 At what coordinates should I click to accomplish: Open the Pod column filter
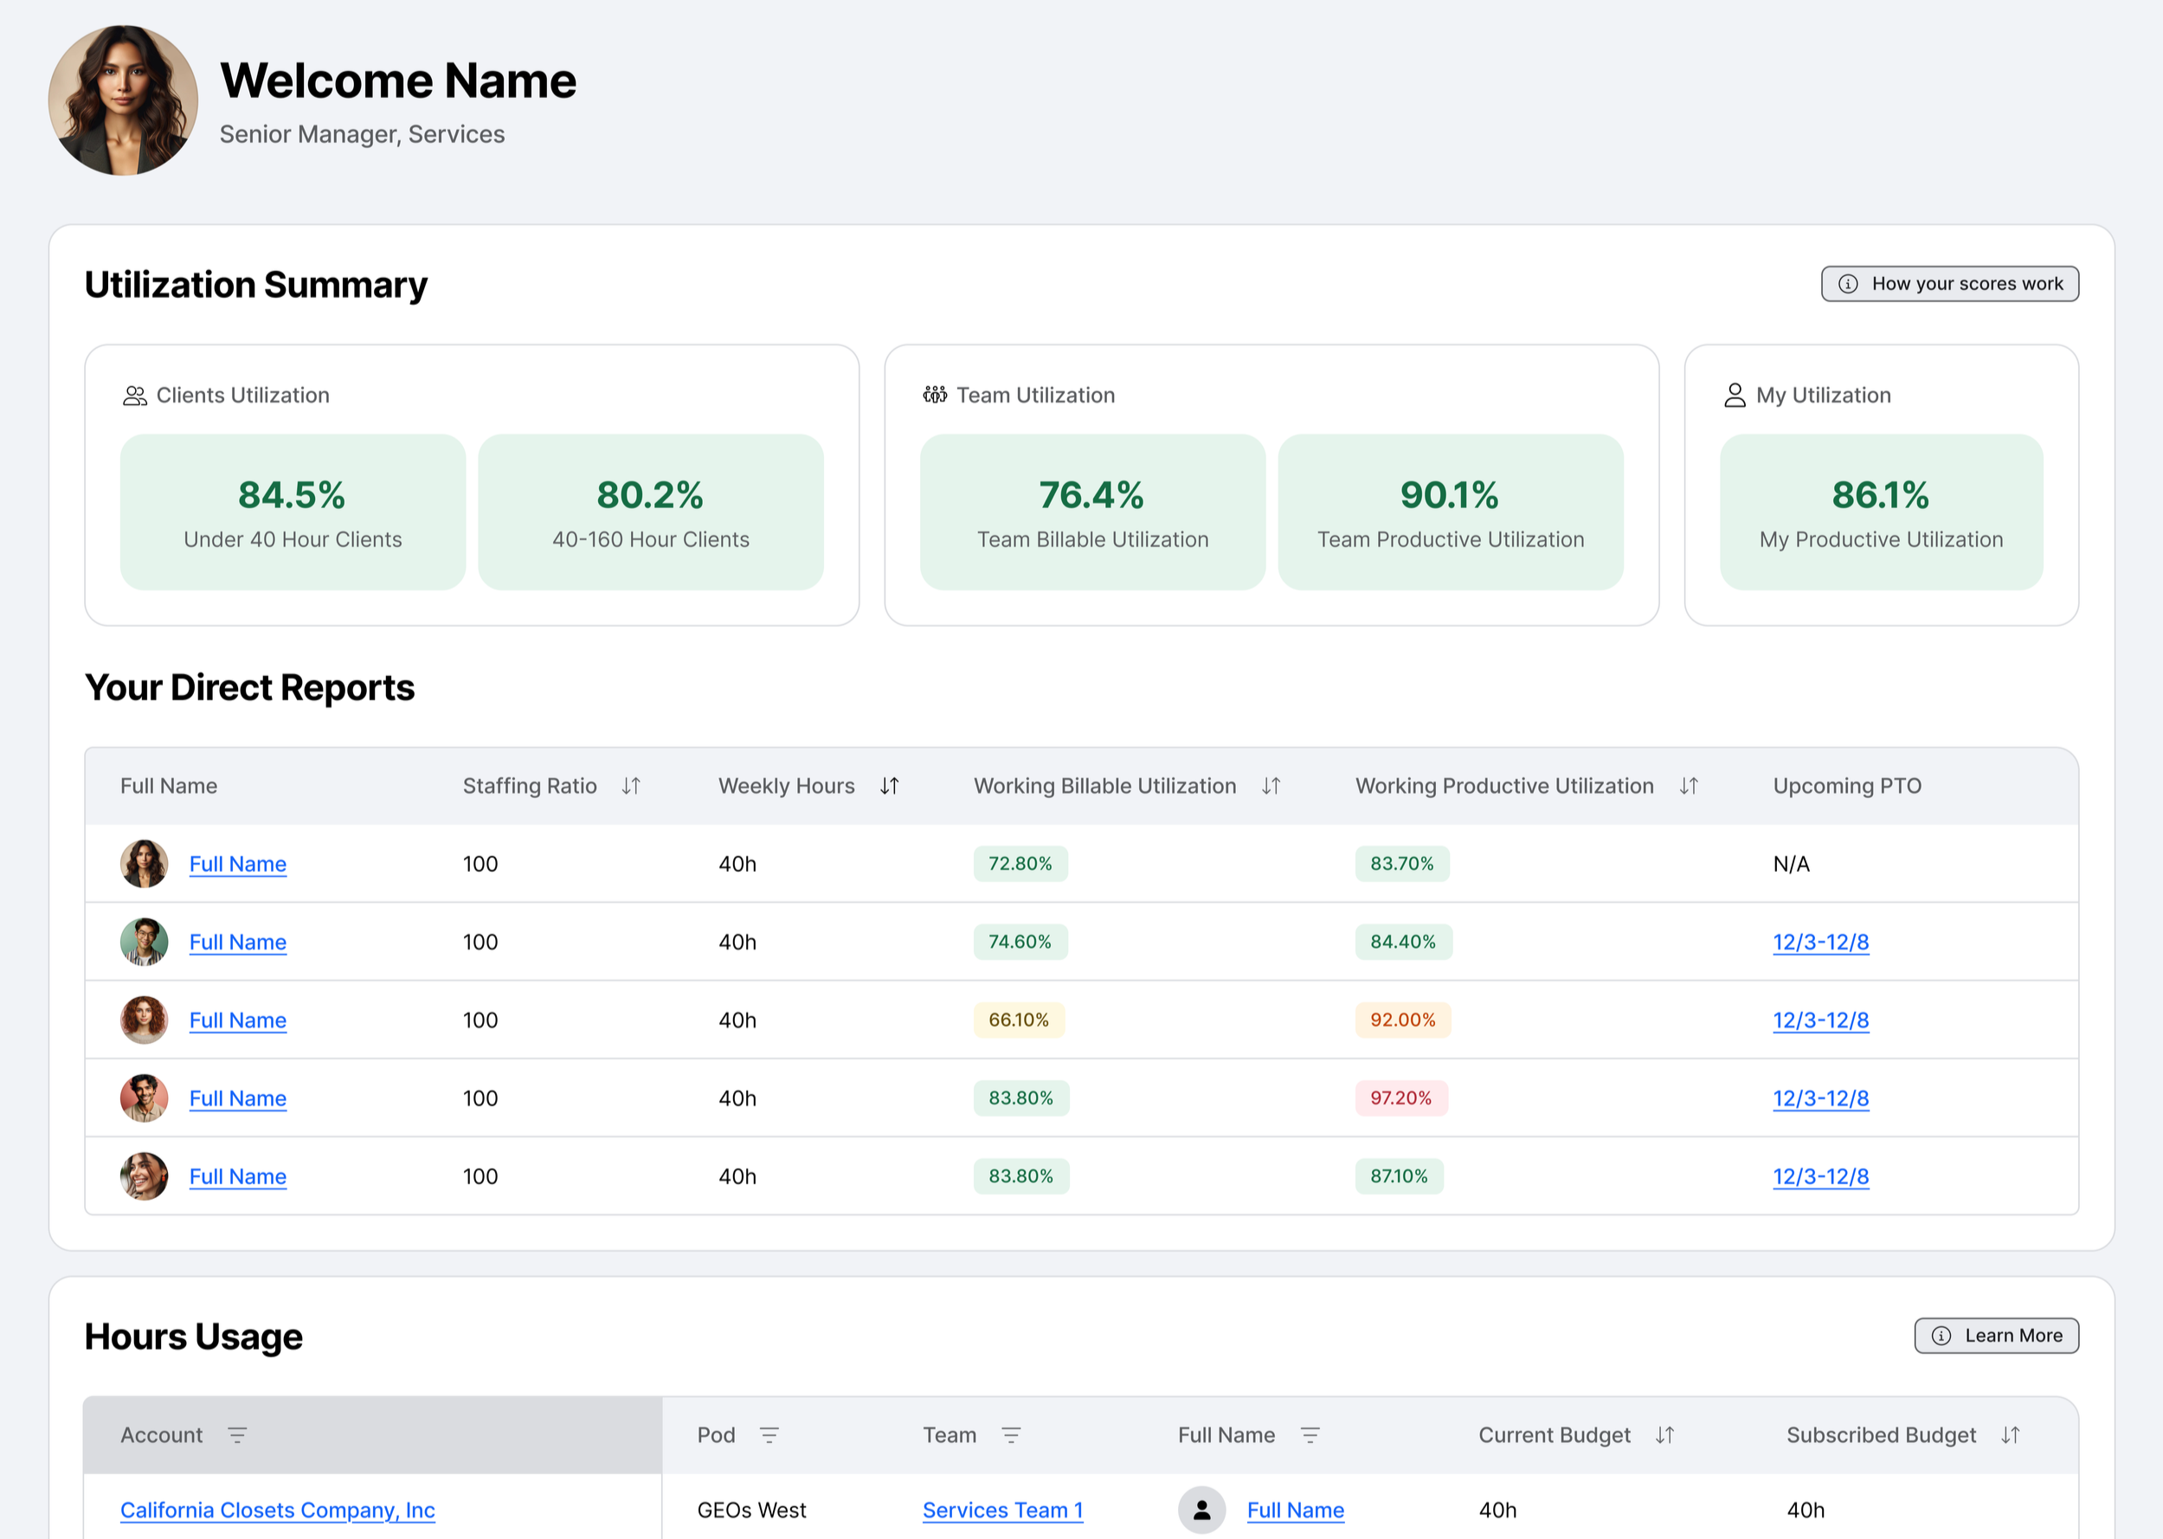pos(769,1435)
